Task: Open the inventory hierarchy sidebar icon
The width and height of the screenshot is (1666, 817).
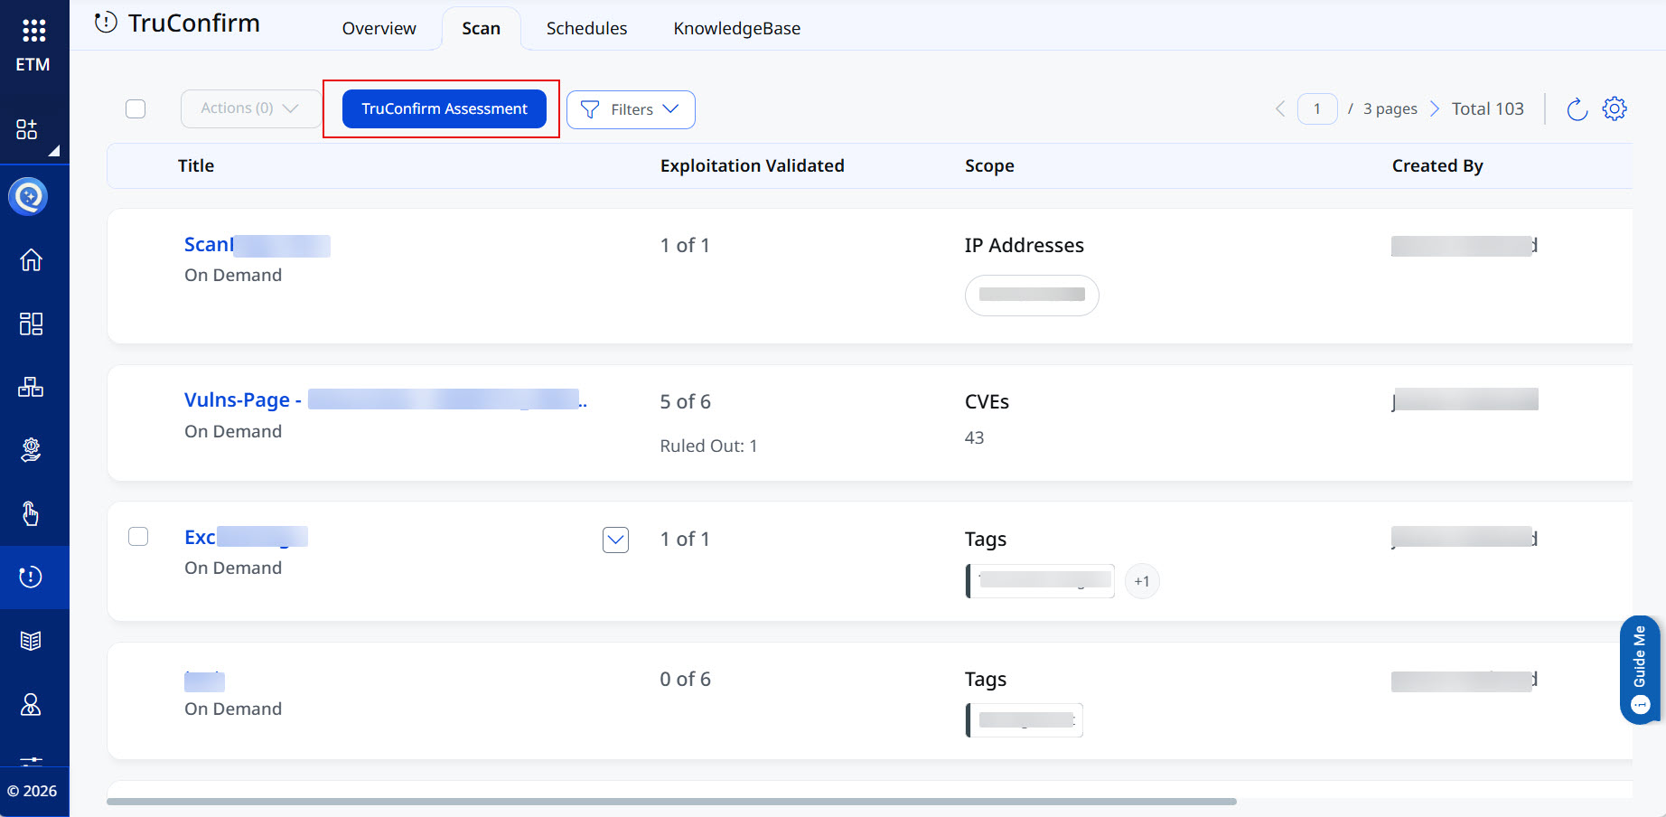Action: click(x=31, y=387)
